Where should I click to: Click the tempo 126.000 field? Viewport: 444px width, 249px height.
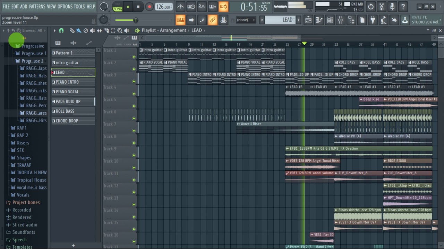click(x=163, y=7)
